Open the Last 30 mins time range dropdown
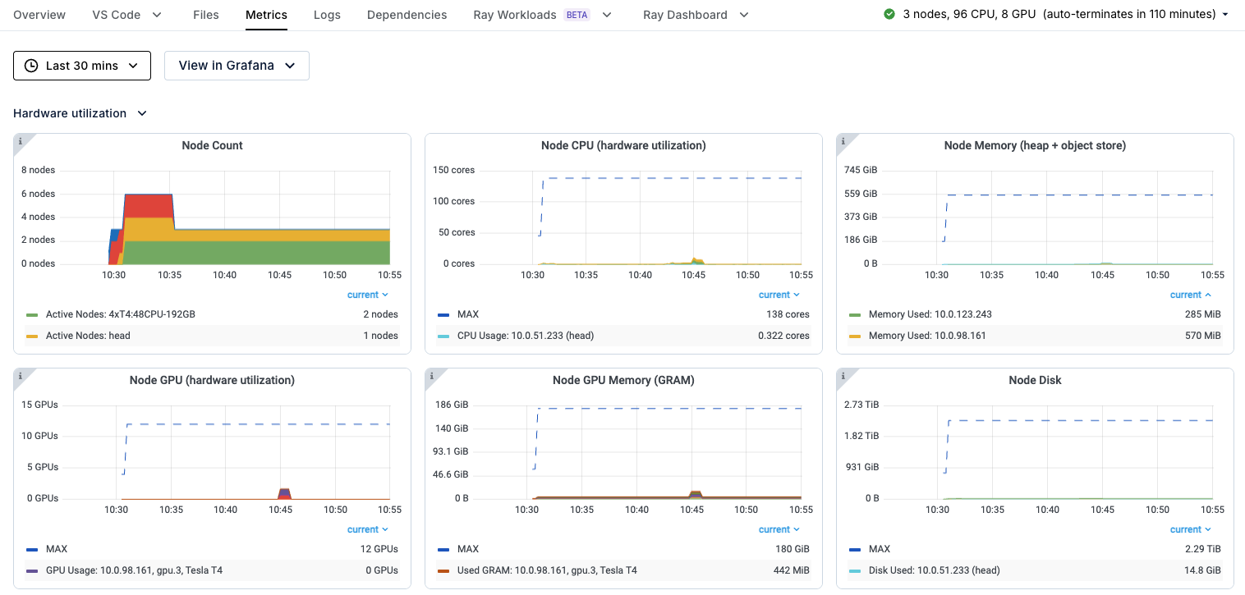 [x=82, y=66]
